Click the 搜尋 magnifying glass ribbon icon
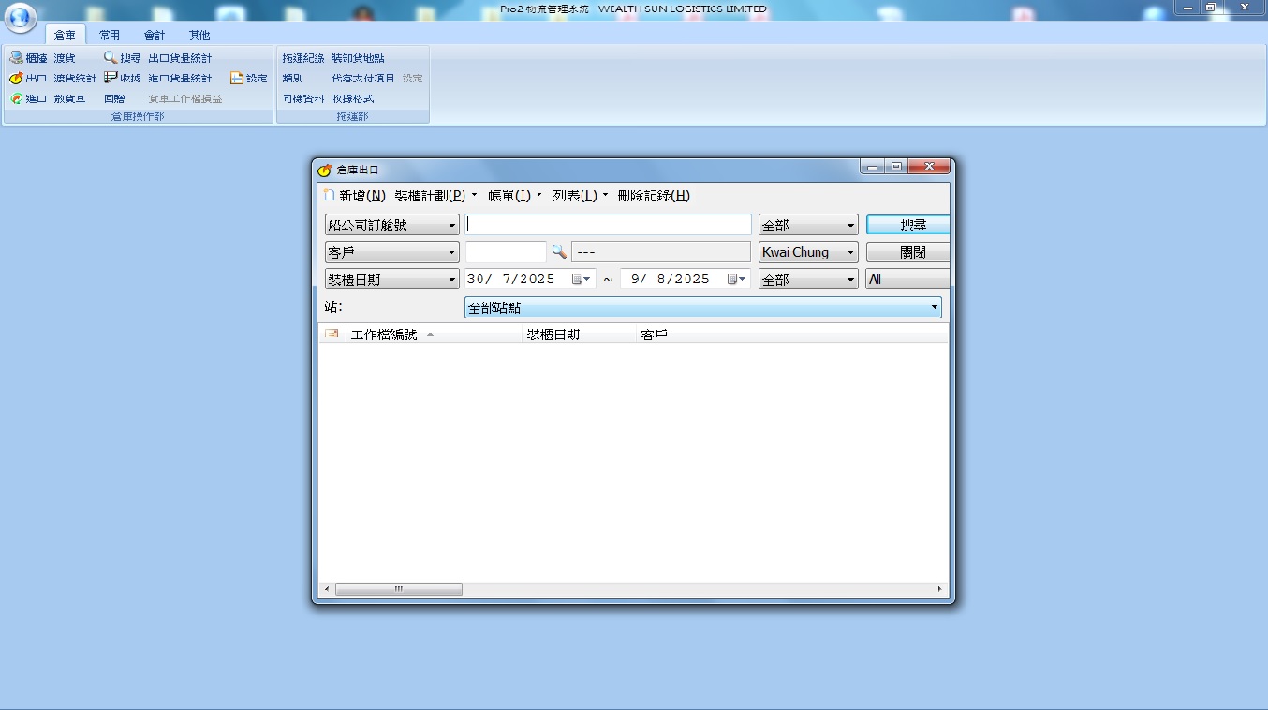 (x=112, y=57)
